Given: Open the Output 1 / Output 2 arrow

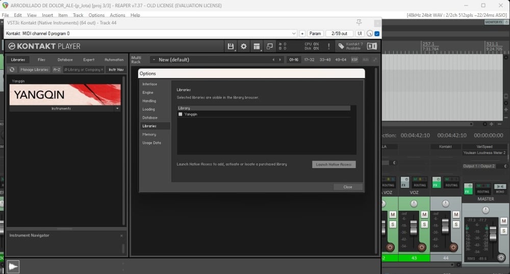Looking at the screenshot, I should (505, 166).
